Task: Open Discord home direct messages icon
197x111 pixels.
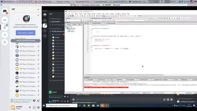Action: [5, 11]
